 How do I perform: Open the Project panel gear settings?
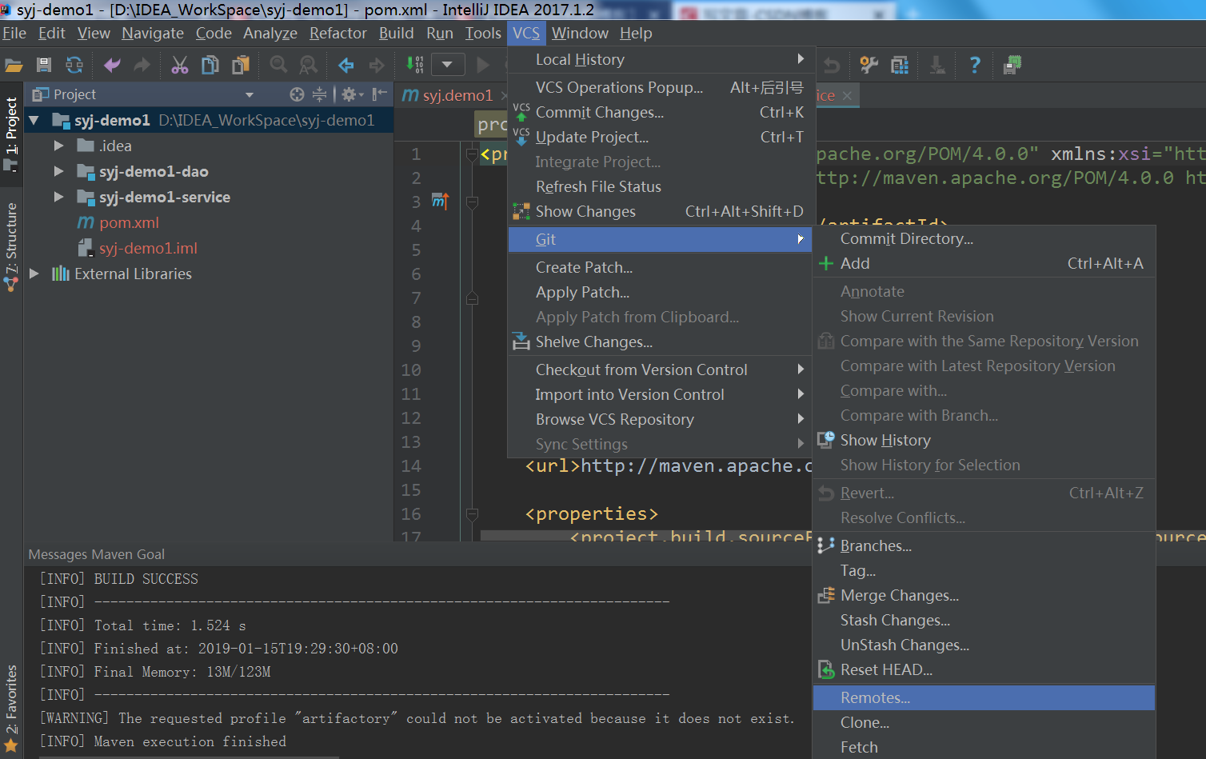tap(352, 94)
